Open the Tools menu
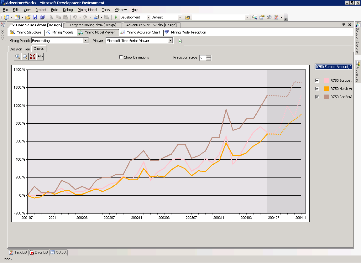 pyautogui.click(x=106, y=10)
